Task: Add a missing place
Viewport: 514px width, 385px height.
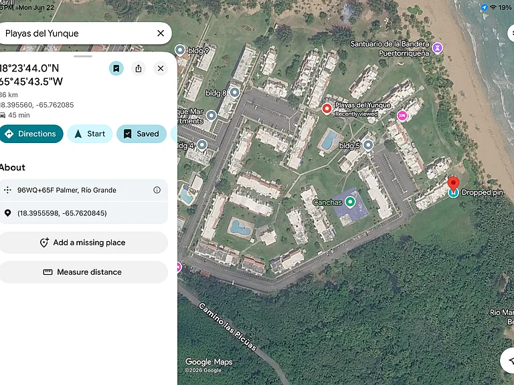Action: click(x=84, y=243)
